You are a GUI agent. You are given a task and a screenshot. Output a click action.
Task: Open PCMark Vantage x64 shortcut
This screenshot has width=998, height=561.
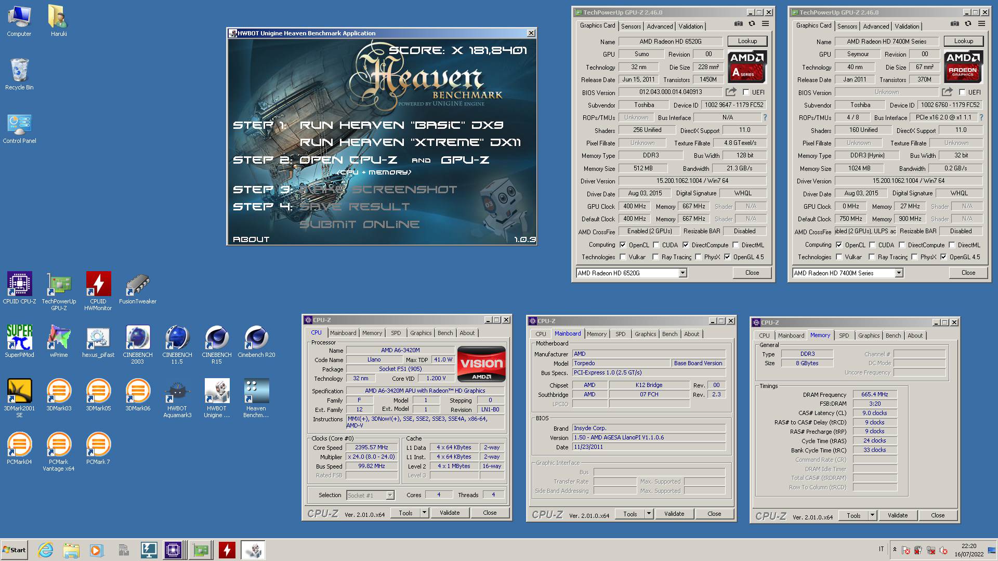pos(59,452)
